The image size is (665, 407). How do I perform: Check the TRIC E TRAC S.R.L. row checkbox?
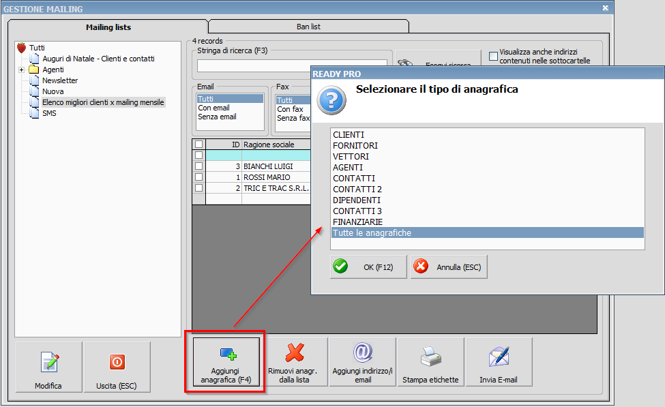click(x=198, y=187)
